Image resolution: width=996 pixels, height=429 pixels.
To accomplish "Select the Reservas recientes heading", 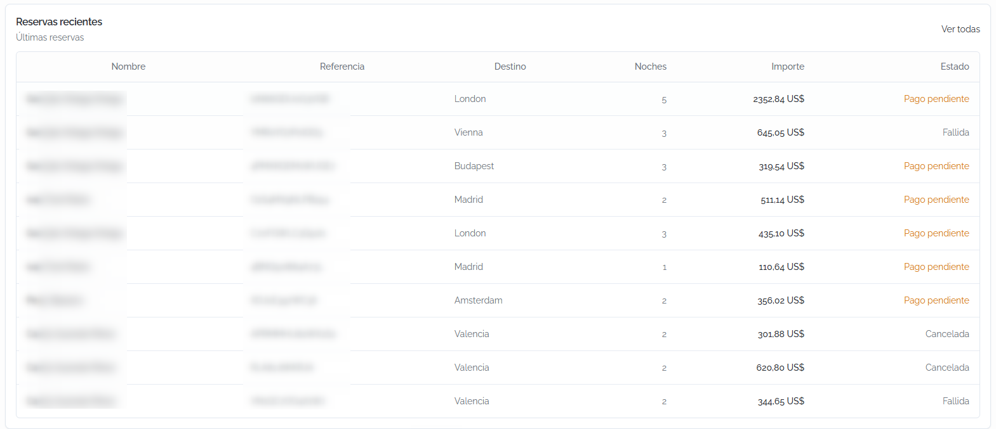I will [59, 22].
